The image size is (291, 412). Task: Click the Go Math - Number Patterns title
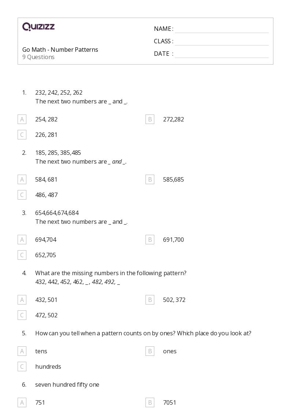coord(60,50)
